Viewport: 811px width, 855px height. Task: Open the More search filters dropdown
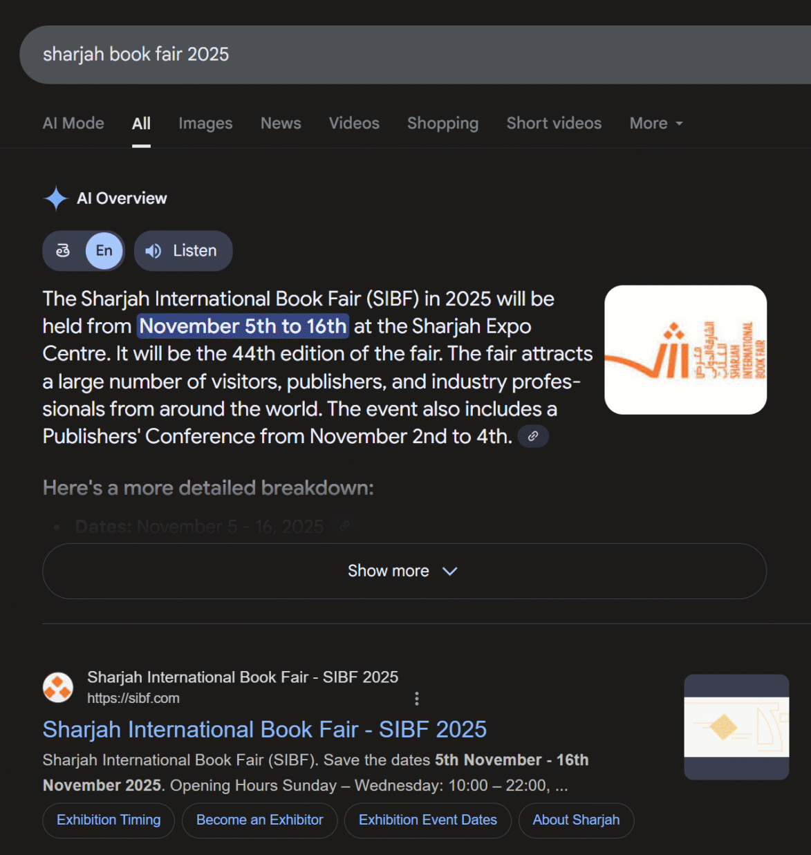coord(655,123)
